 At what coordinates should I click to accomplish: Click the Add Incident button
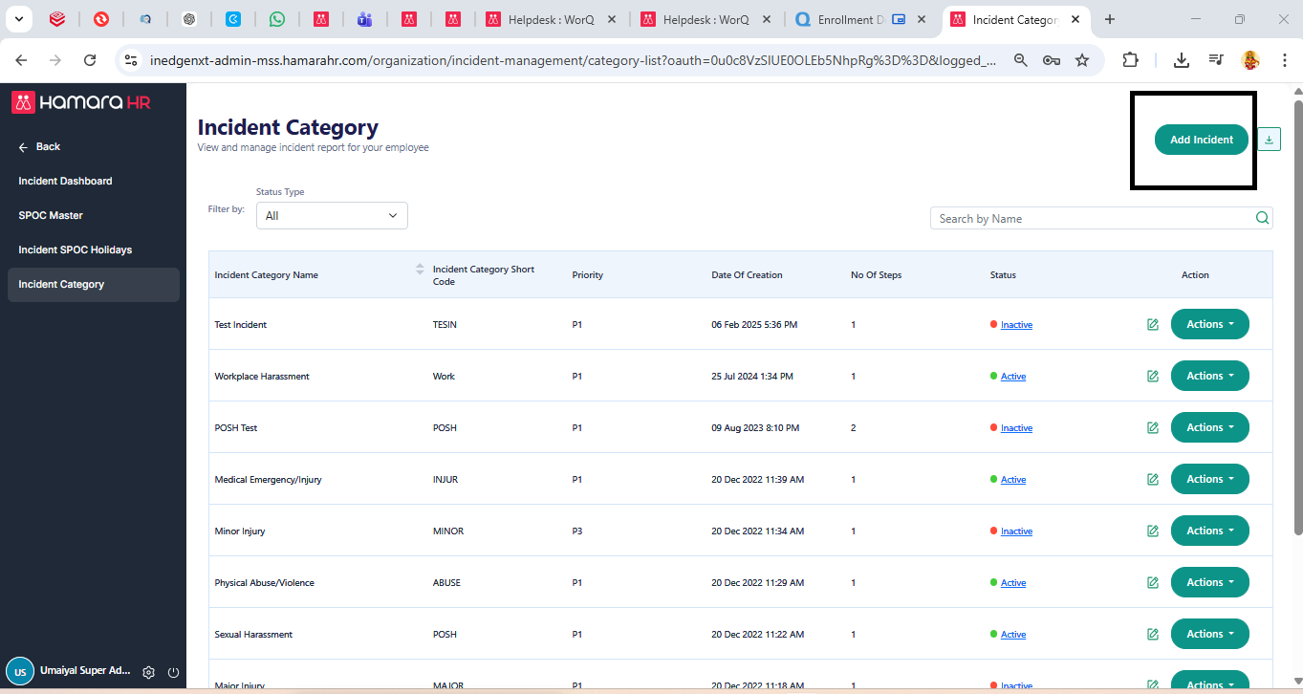[1202, 140]
